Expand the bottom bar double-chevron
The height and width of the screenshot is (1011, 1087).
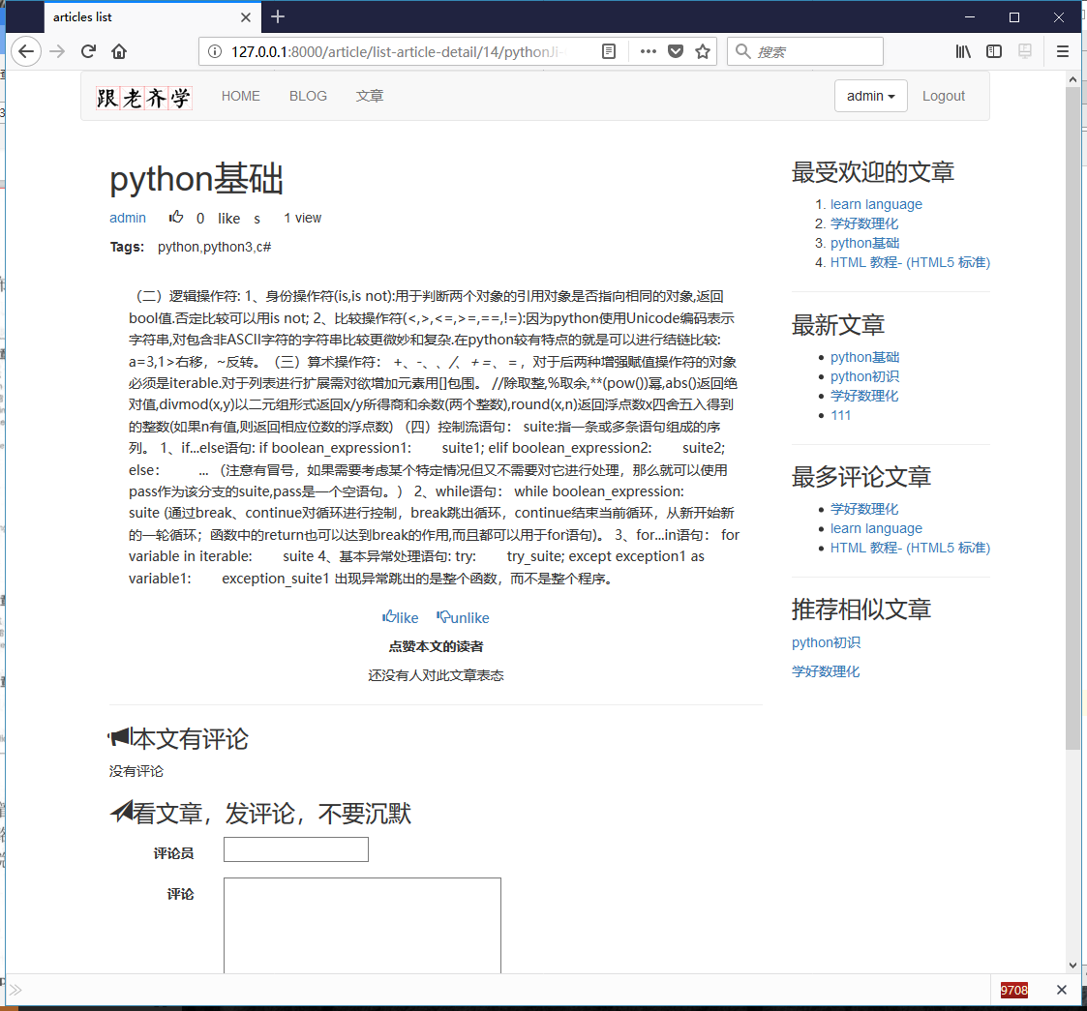click(x=15, y=990)
